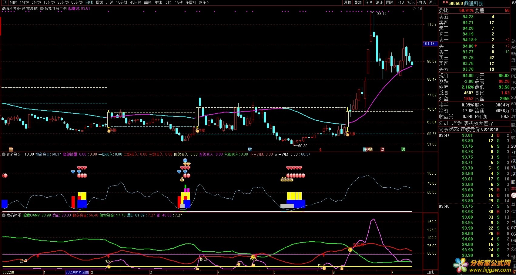
Task: Select the 45日线 period
Action: tap(136, 2)
